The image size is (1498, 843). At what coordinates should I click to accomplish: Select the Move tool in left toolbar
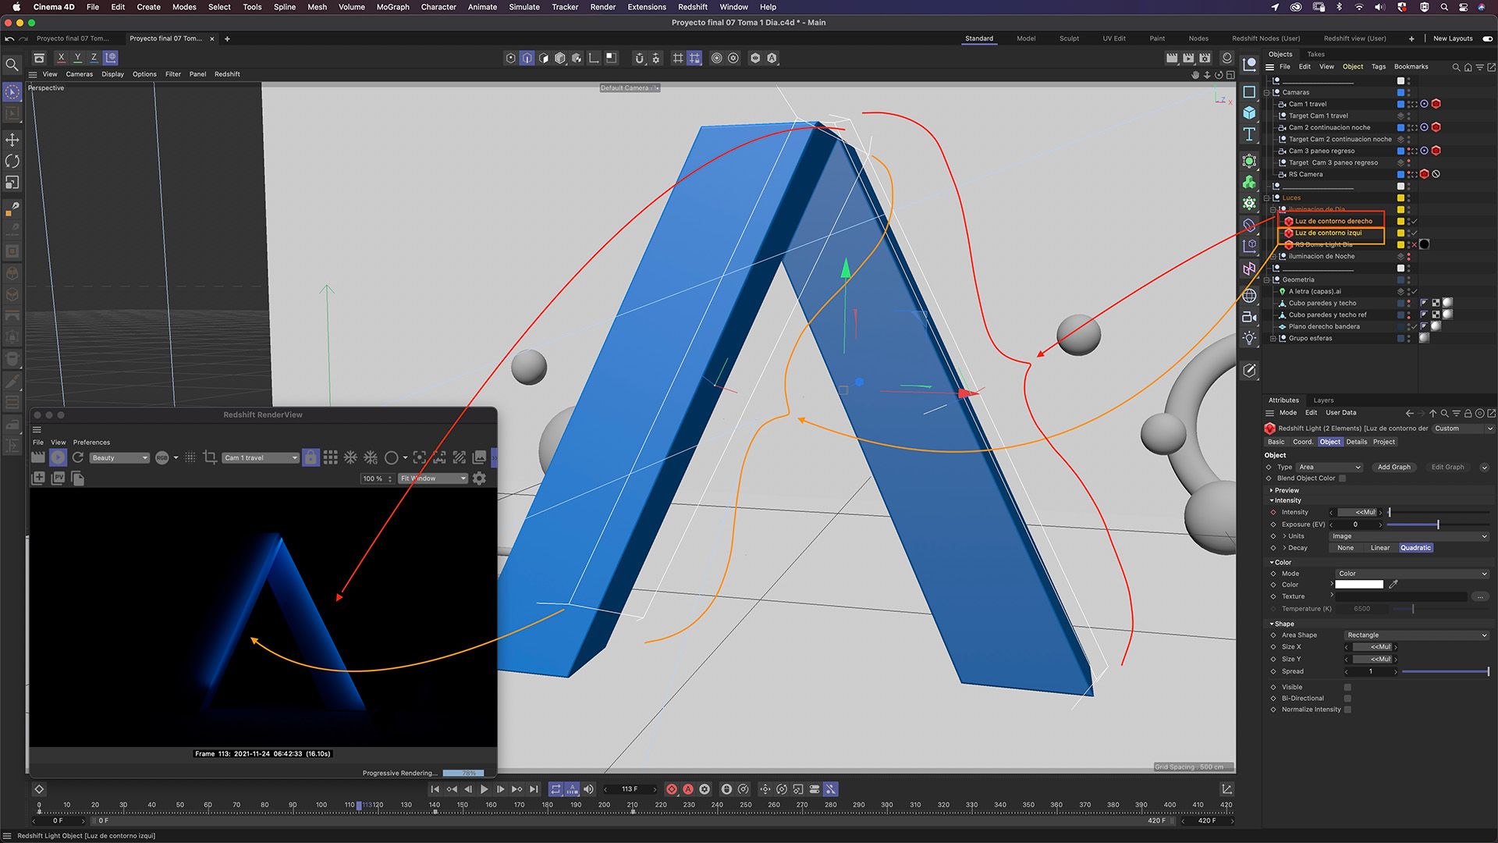(x=12, y=140)
